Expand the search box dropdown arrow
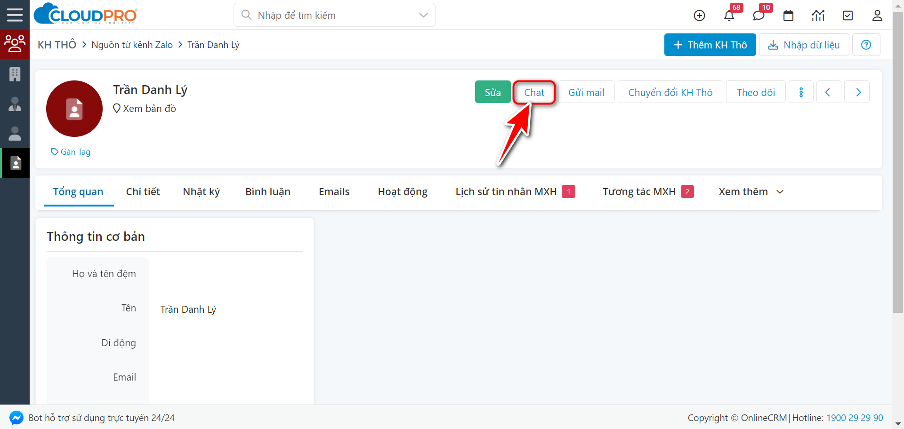This screenshot has height=429, width=904. (423, 15)
